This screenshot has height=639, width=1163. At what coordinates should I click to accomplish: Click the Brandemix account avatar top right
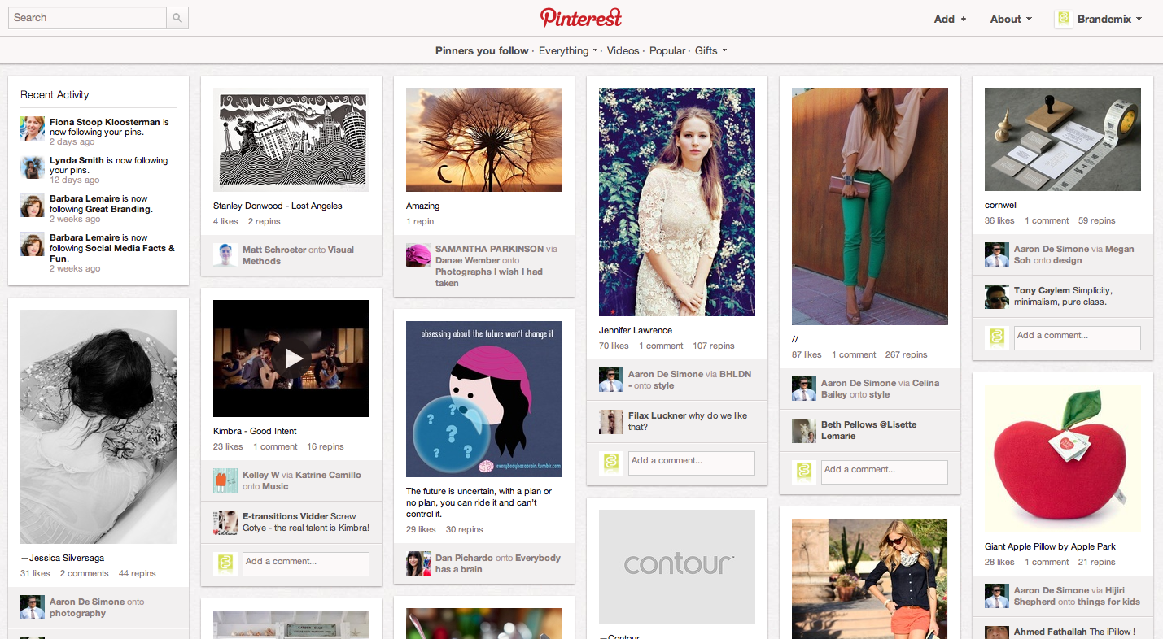point(1063,18)
